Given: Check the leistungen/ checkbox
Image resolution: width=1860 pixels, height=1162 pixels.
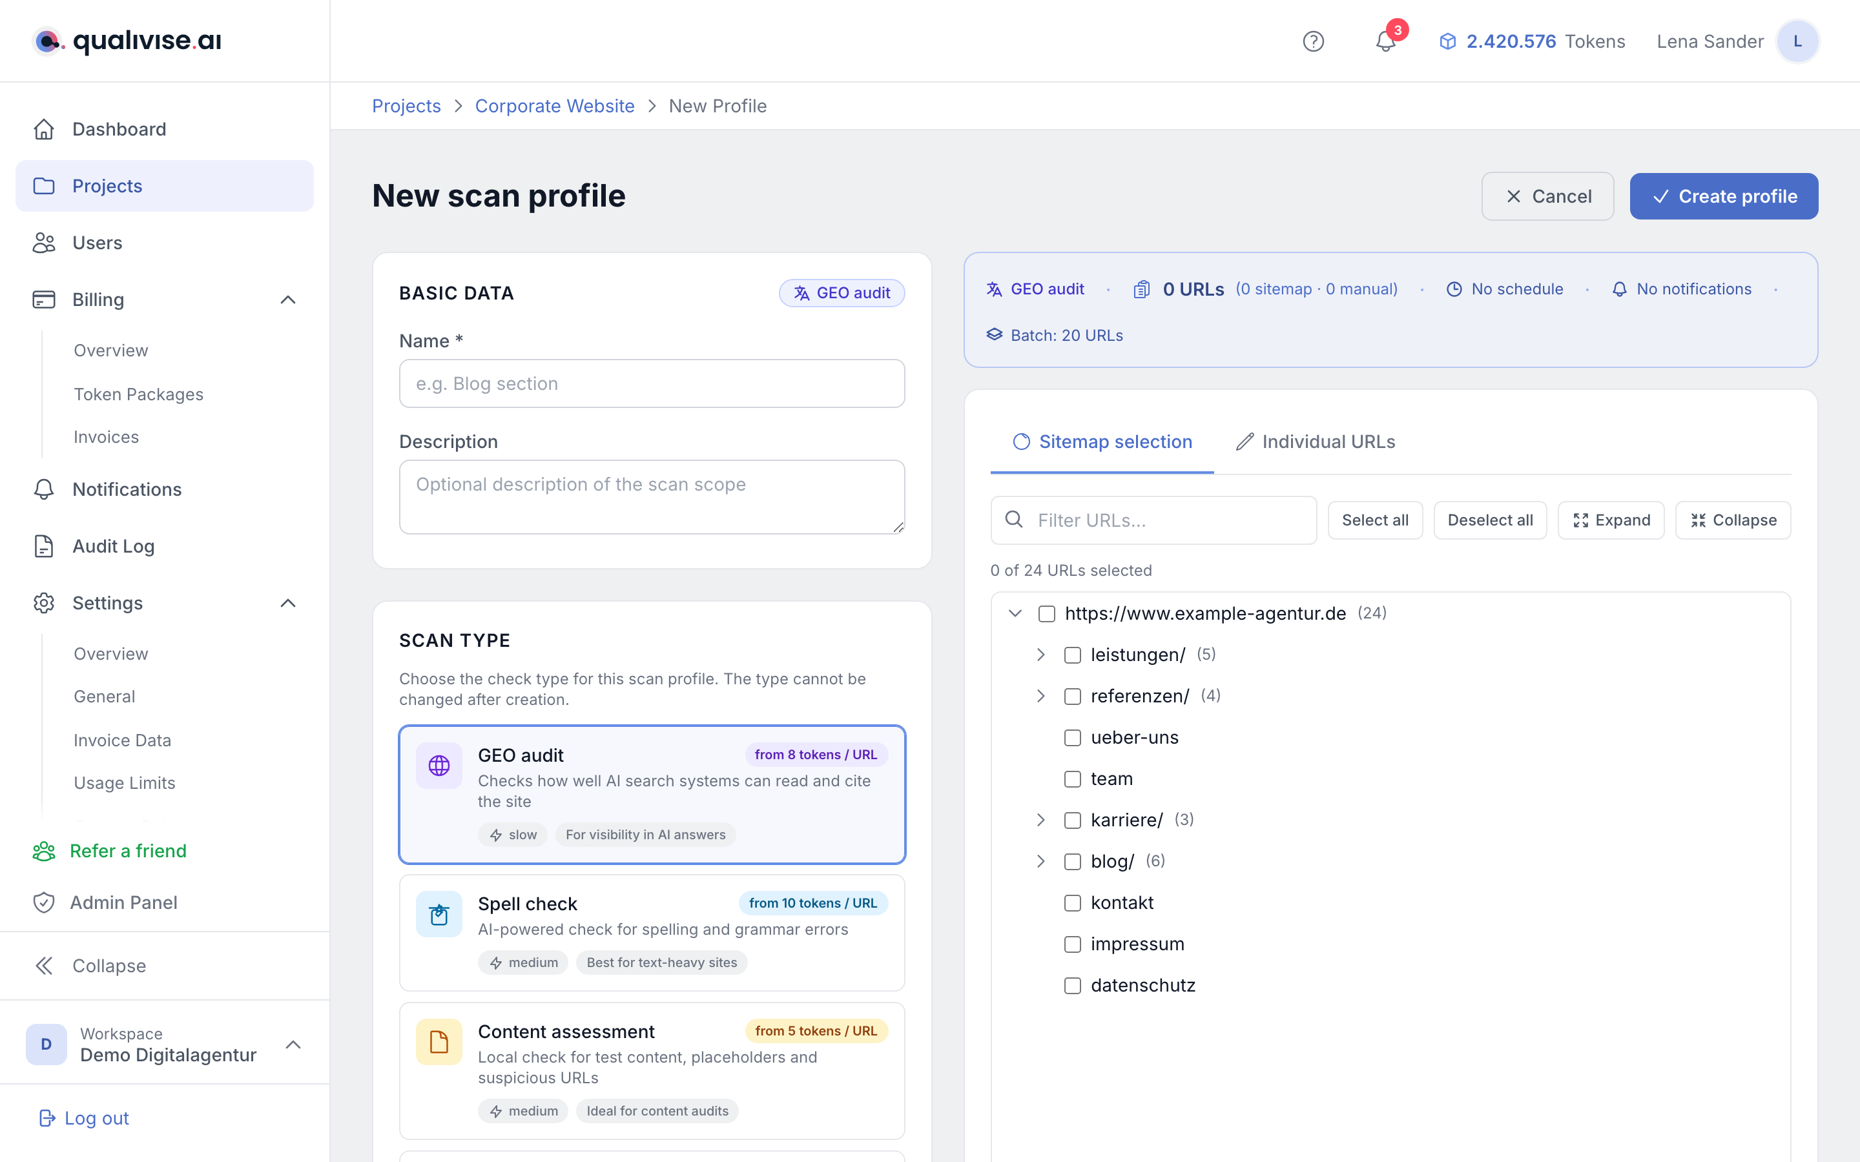Looking at the screenshot, I should tap(1072, 655).
